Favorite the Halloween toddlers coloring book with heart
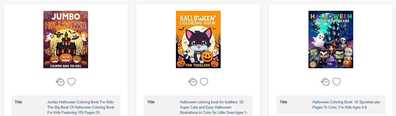The image size is (396, 116). (204, 82)
